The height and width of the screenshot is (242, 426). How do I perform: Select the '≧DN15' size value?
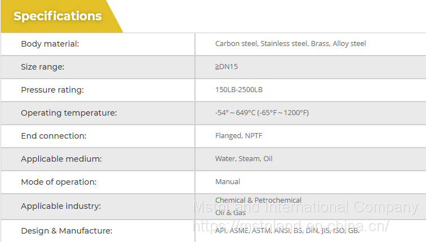(x=227, y=67)
